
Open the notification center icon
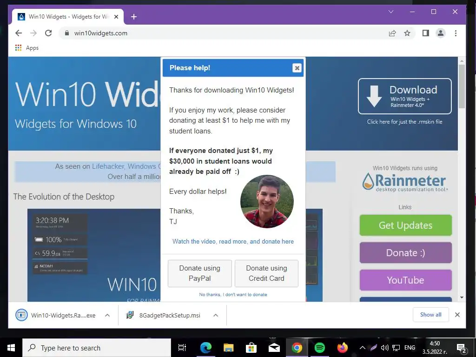(x=462, y=348)
